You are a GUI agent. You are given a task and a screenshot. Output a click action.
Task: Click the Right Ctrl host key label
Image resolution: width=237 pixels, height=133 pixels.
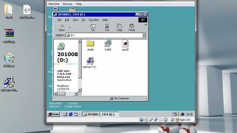[185, 120]
